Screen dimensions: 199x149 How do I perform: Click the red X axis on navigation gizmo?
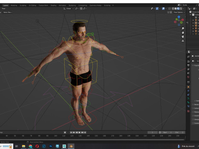[x=183, y=20]
